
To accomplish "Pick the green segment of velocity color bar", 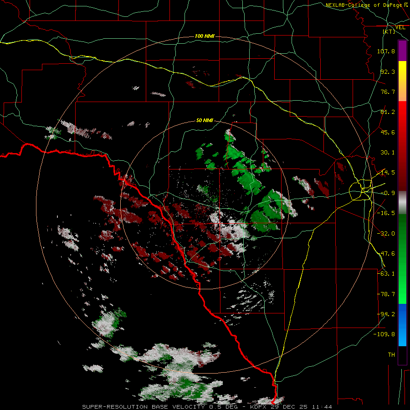I will click(402, 259).
